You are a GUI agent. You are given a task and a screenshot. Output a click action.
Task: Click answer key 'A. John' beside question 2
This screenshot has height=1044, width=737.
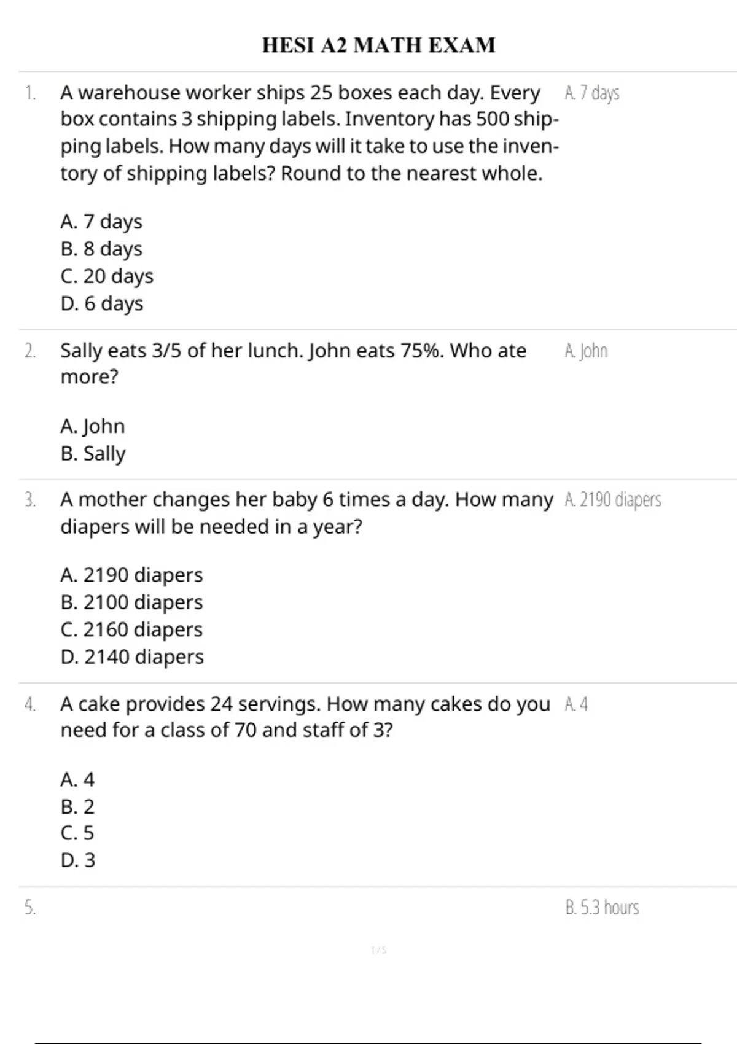(x=586, y=351)
